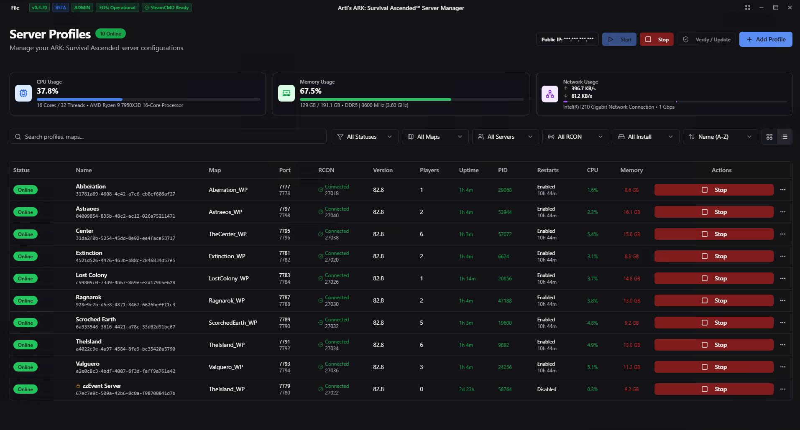Click the CPU Usage chip icon
Viewport: 800px width, 430px height.
[23, 93]
